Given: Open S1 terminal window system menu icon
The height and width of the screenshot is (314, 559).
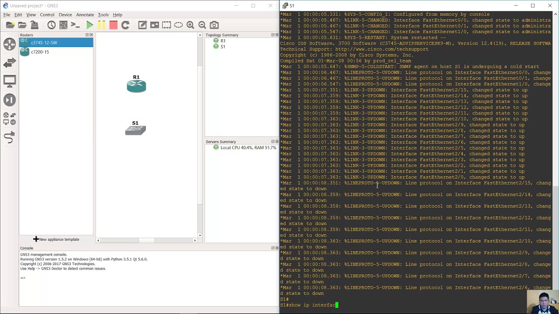Looking at the screenshot, I should click(285, 6).
